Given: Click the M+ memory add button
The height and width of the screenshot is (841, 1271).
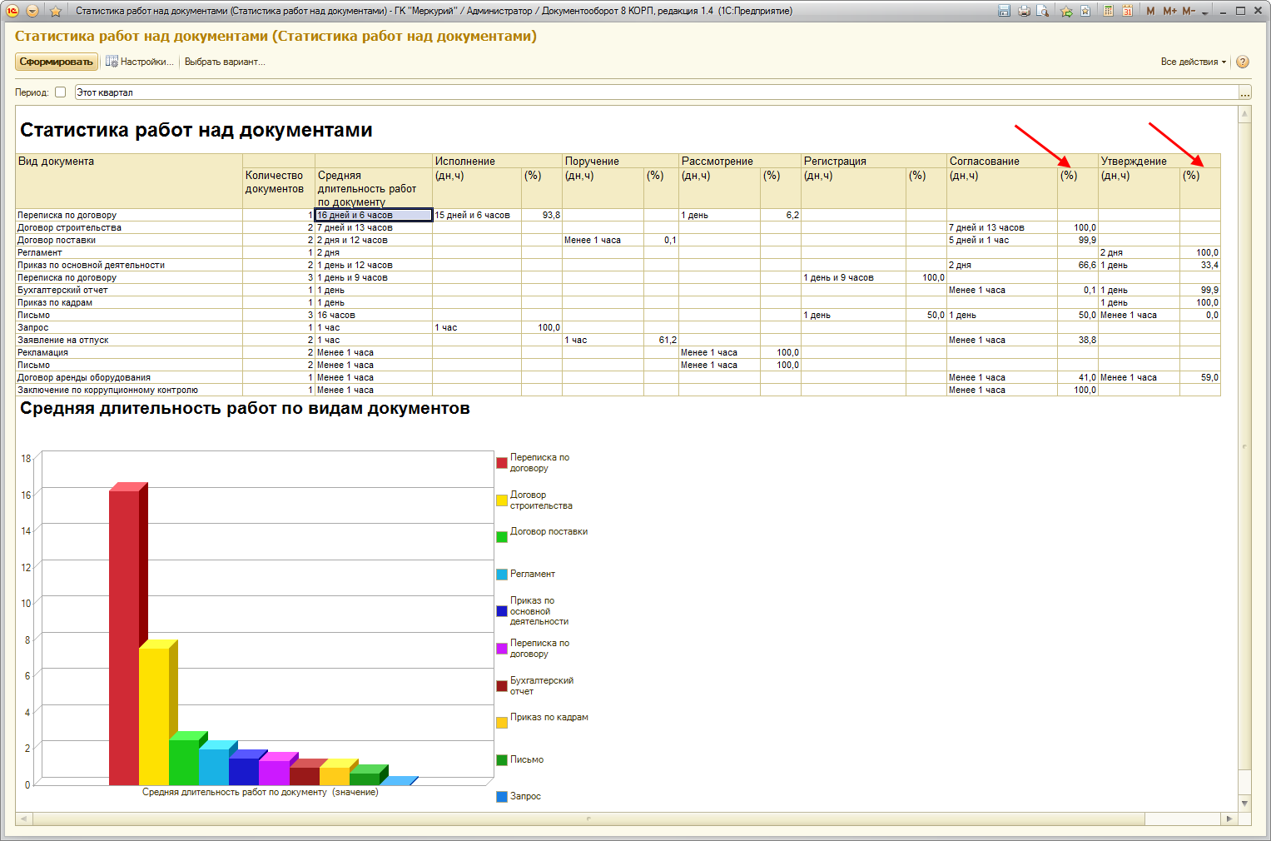Looking at the screenshot, I should [1169, 11].
